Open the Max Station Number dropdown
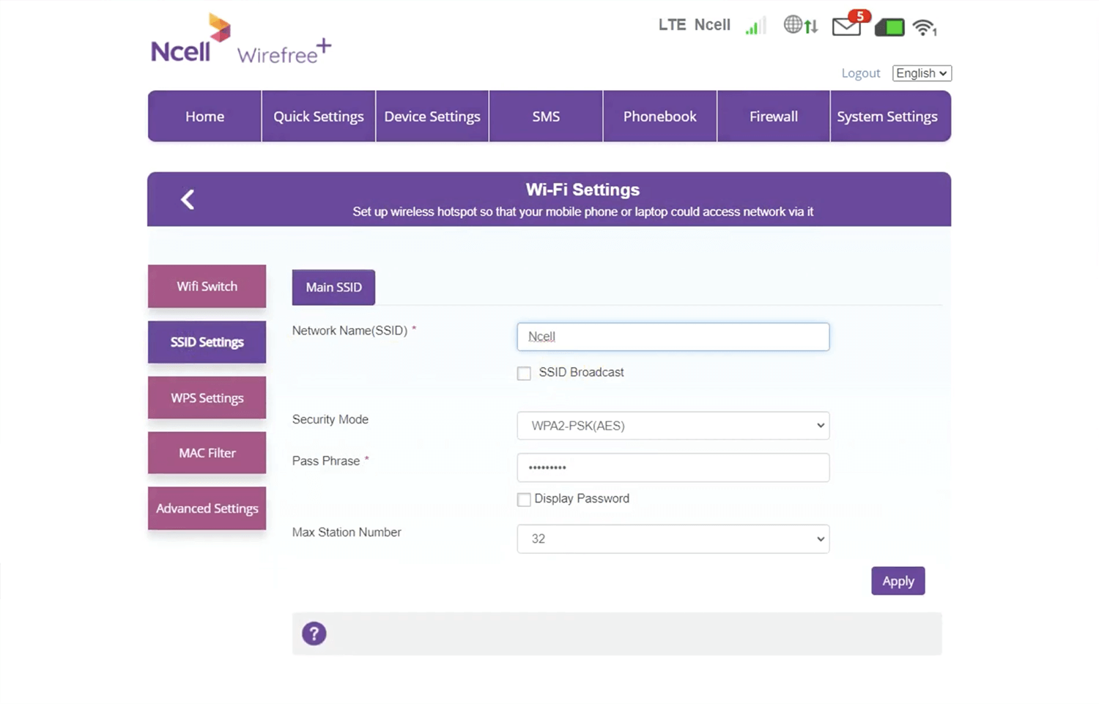Image resolution: width=1099 pixels, height=704 pixels. point(673,539)
